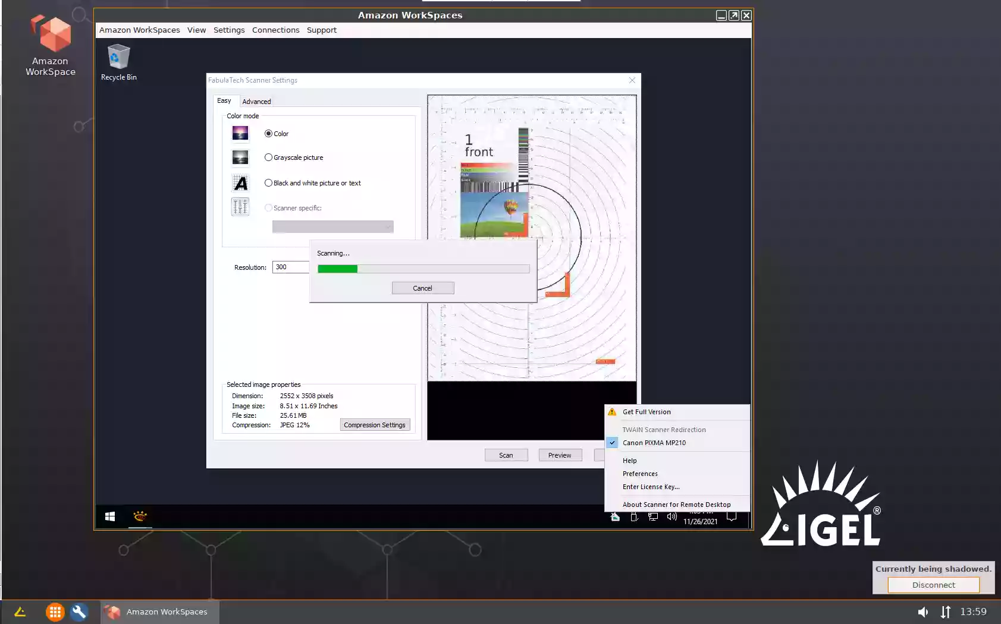Open the Support menu
The width and height of the screenshot is (1001, 624).
pos(322,30)
